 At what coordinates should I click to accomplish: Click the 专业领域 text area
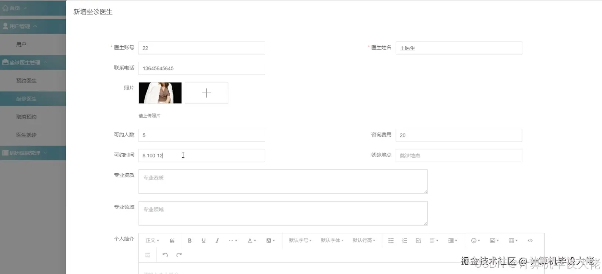pyautogui.click(x=283, y=213)
